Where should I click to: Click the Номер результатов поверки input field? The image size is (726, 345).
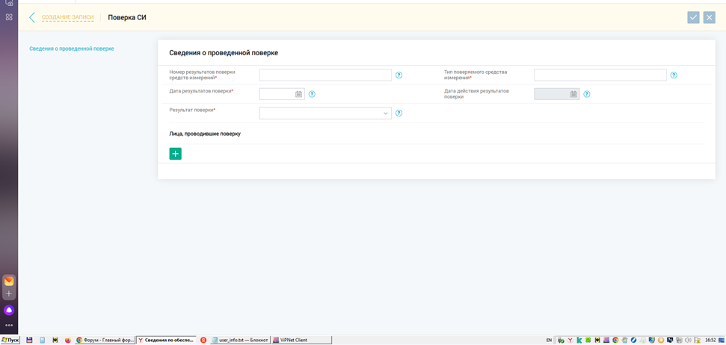tap(325, 75)
